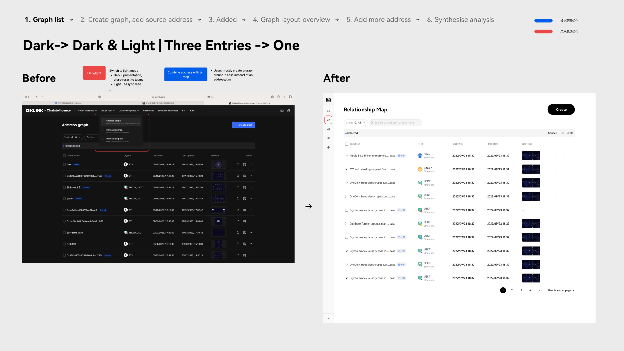624x351 pixels.
Task: Expand the Chain All filter in Relationship Map
Action: click(355, 123)
